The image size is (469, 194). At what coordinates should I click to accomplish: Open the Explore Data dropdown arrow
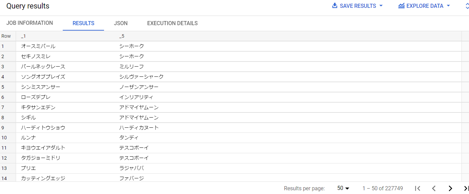(x=449, y=6)
